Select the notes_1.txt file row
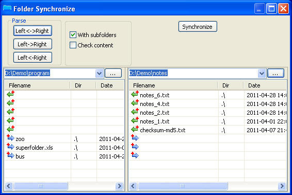 pos(207,121)
